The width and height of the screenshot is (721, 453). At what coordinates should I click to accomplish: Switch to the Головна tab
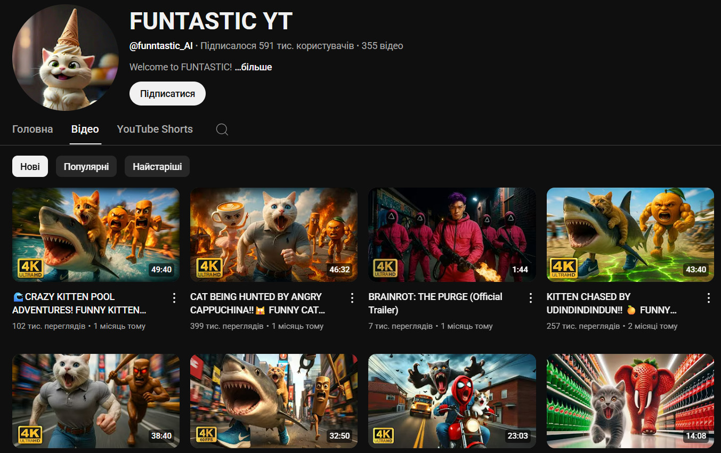coord(33,129)
